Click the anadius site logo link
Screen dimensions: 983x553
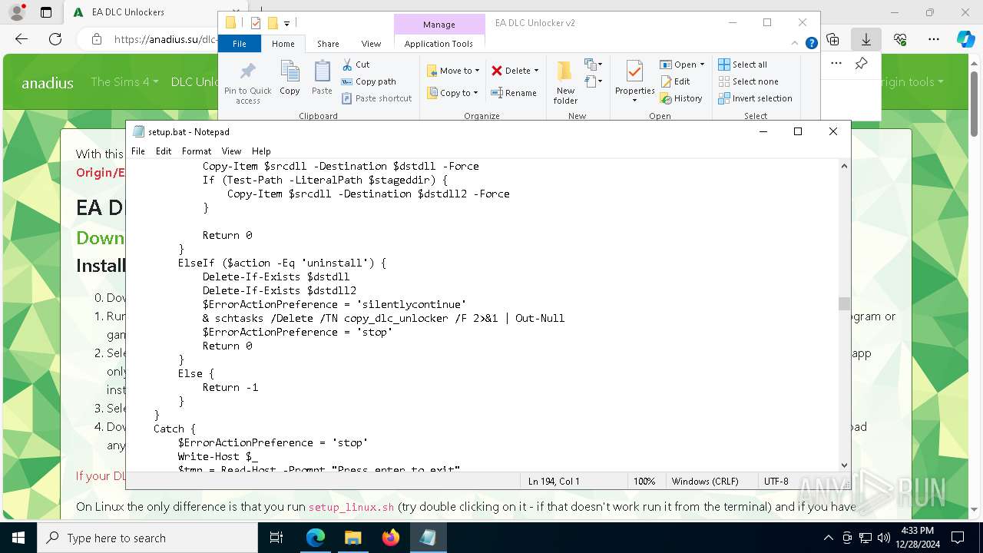[48, 82]
